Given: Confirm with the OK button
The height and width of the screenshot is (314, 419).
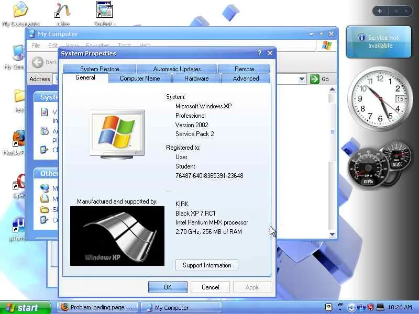Looking at the screenshot, I should tap(168, 287).
